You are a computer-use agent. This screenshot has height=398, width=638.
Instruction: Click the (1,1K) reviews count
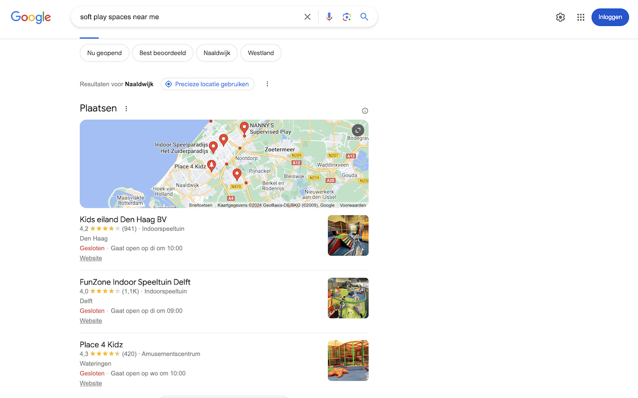pyautogui.click(x=130, y=291)
